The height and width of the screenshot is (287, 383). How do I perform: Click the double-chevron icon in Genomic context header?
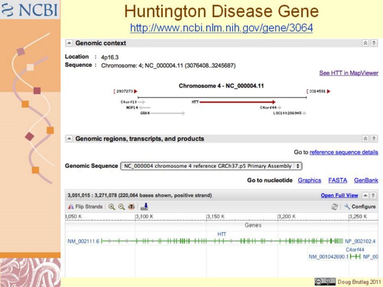click(365, 43)
